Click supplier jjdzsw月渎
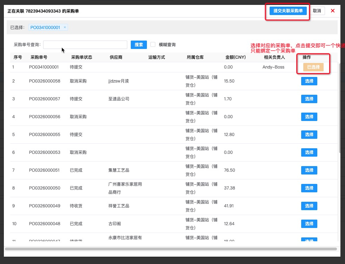The height and width of the screenshot is (264, 345). pos(119,81)
